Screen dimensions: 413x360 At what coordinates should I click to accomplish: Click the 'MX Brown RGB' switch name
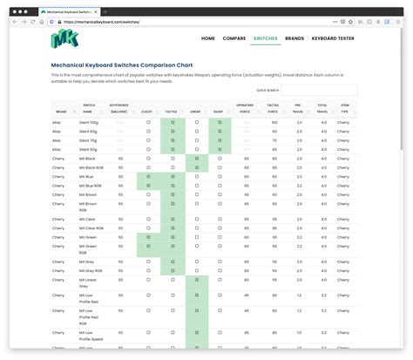pyautogui.click(x=88, y=207)
